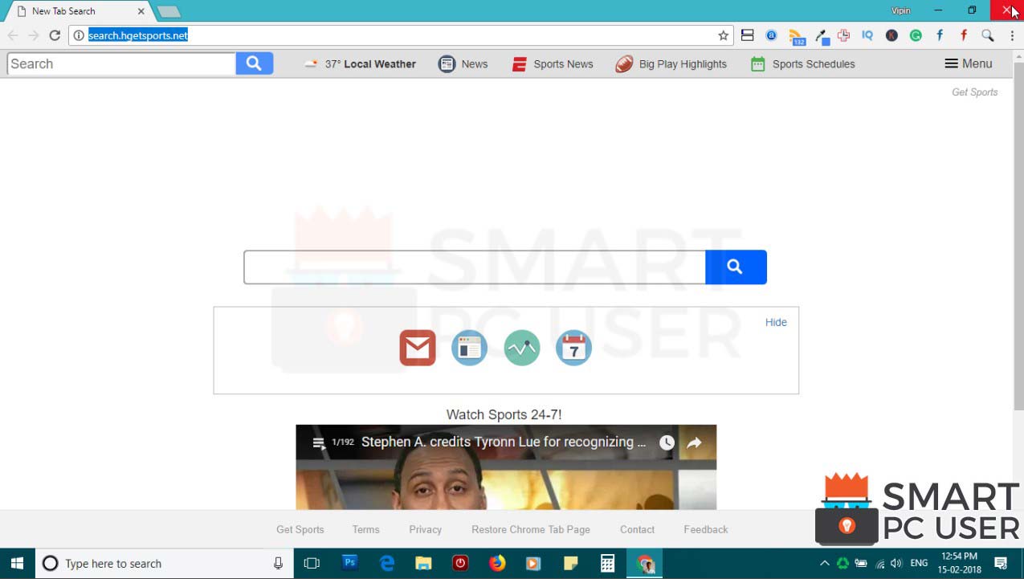
Task: Click the Restore Chrome Tab Page link
Action: (530, 529)
